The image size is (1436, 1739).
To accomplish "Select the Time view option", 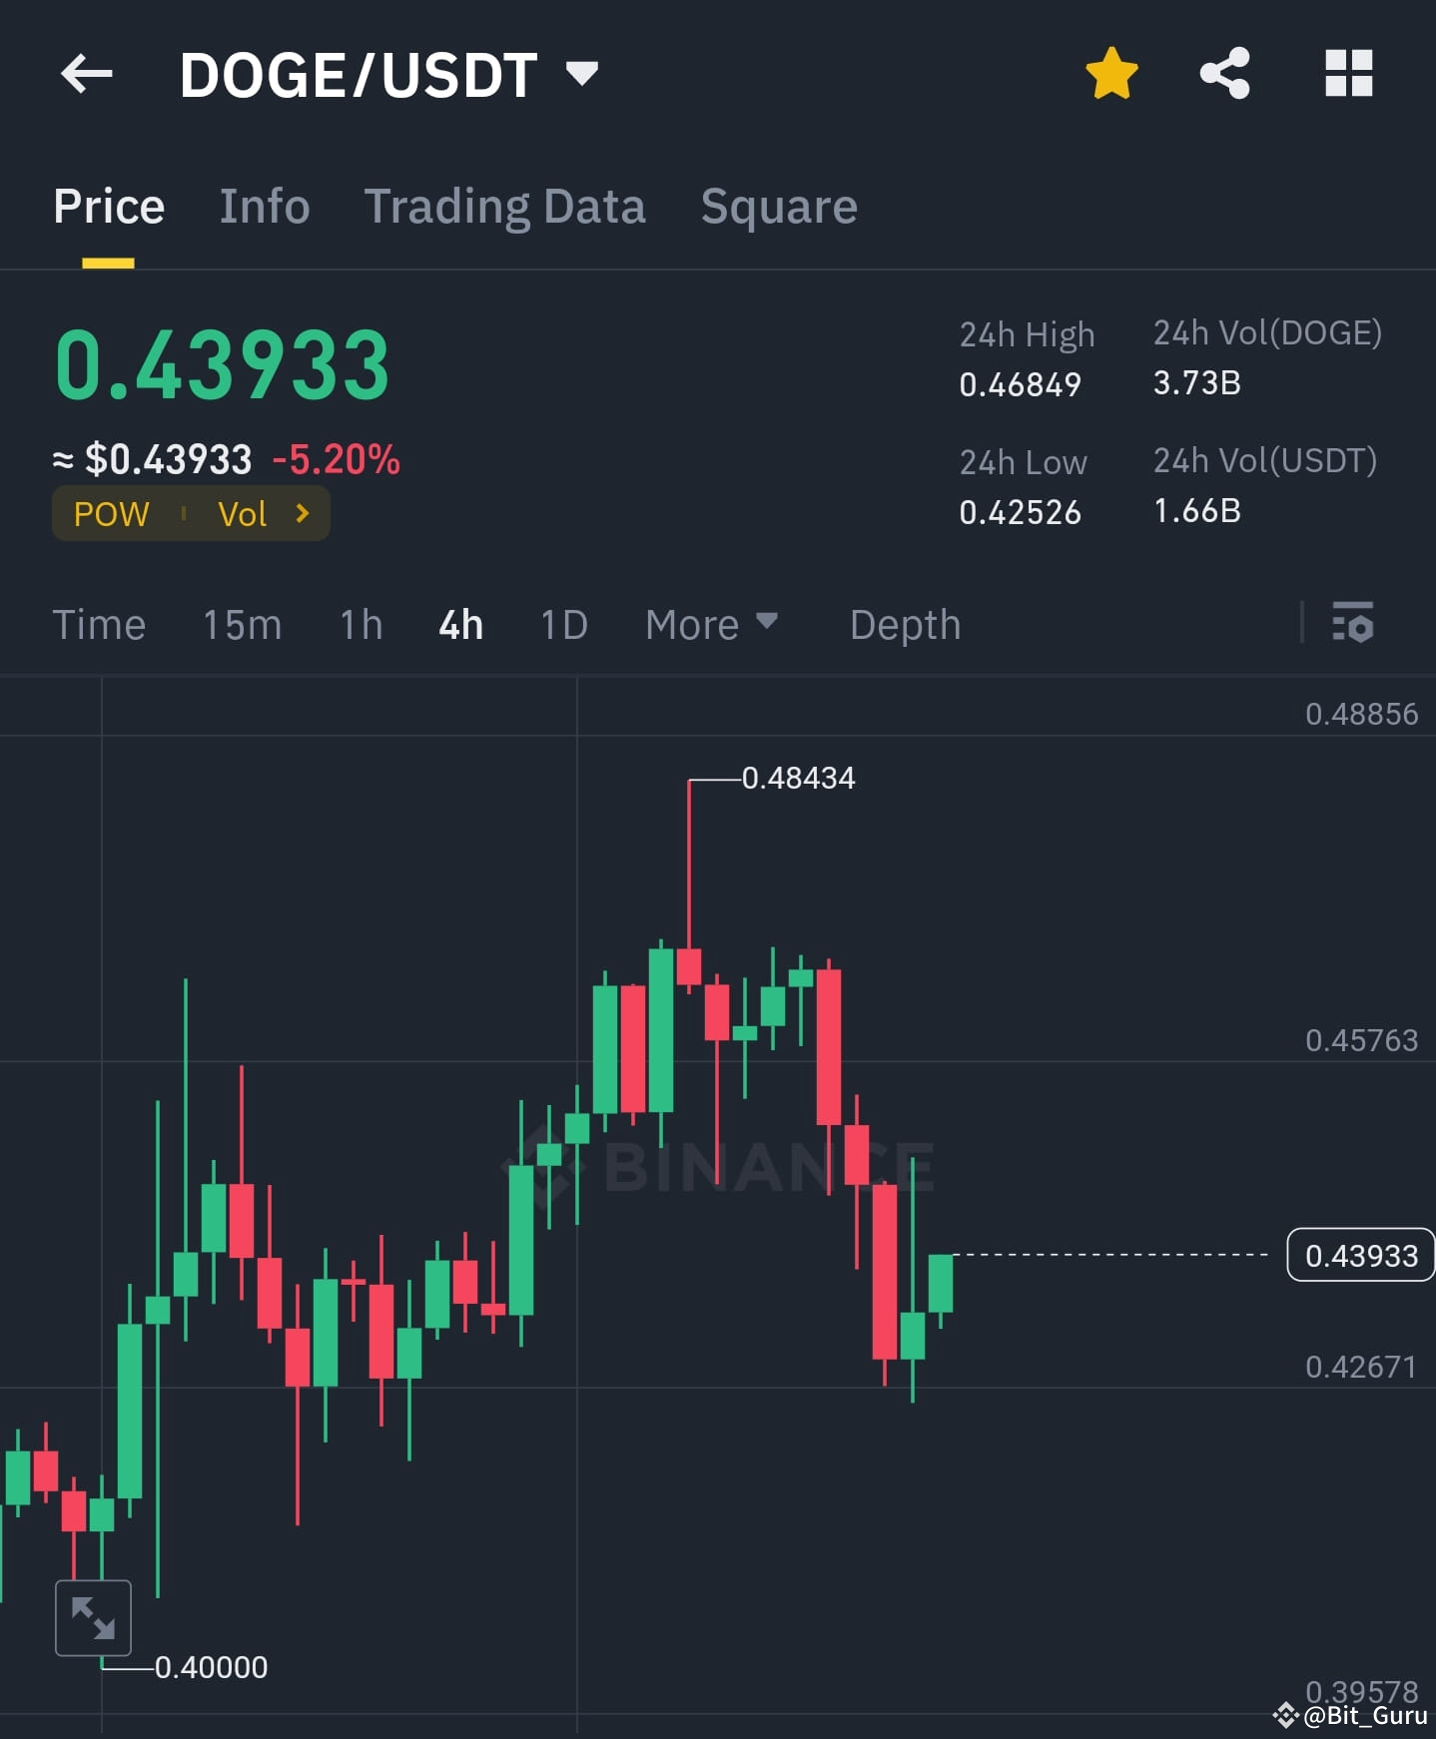I will point(99,624).
